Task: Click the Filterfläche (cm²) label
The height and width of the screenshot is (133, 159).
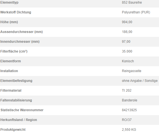Action: 14,51
